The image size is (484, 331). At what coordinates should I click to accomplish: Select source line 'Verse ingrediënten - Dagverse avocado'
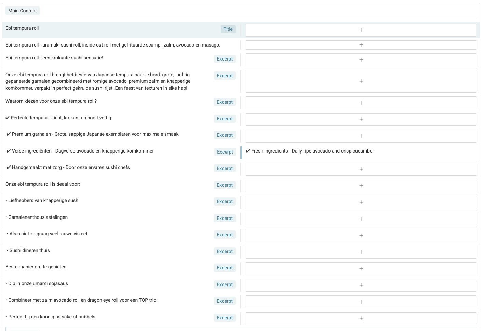point(80,151)
